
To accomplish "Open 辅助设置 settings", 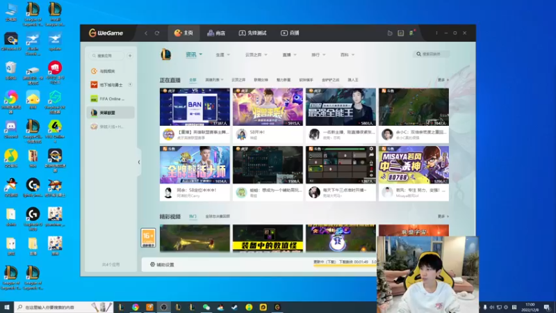I will click(162, 264).
